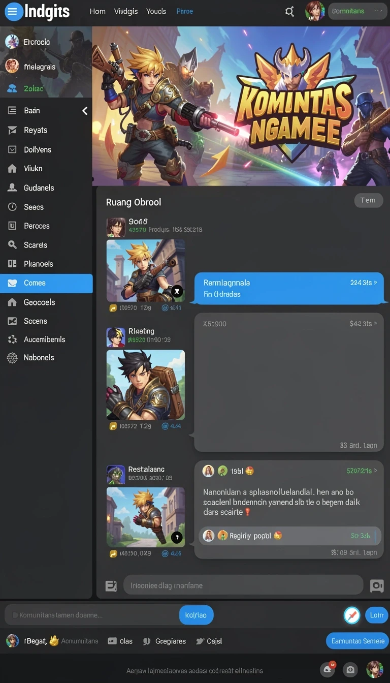Image resolution: width=390 pixels, height=683 pixels.
Task: Click the emoji after Regiriy popbl
Action: pyautogui.click(x=278, y=536)
